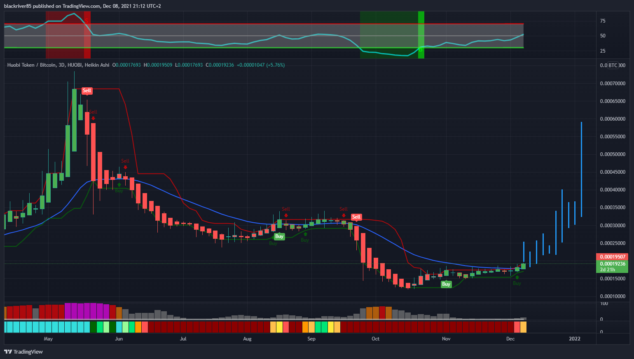Click the Sep label on the time axis

tap(311, 339)
